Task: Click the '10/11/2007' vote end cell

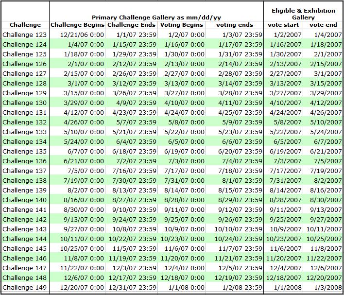Action: 324,229
